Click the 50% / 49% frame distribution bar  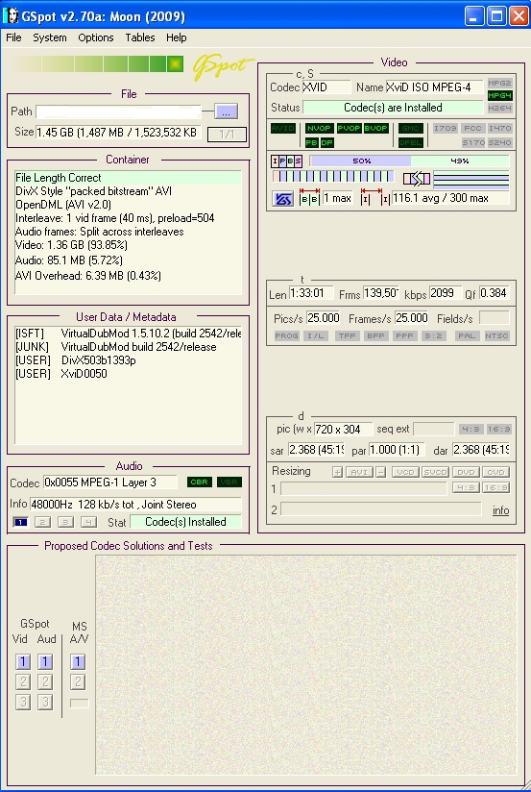(409, 161)
